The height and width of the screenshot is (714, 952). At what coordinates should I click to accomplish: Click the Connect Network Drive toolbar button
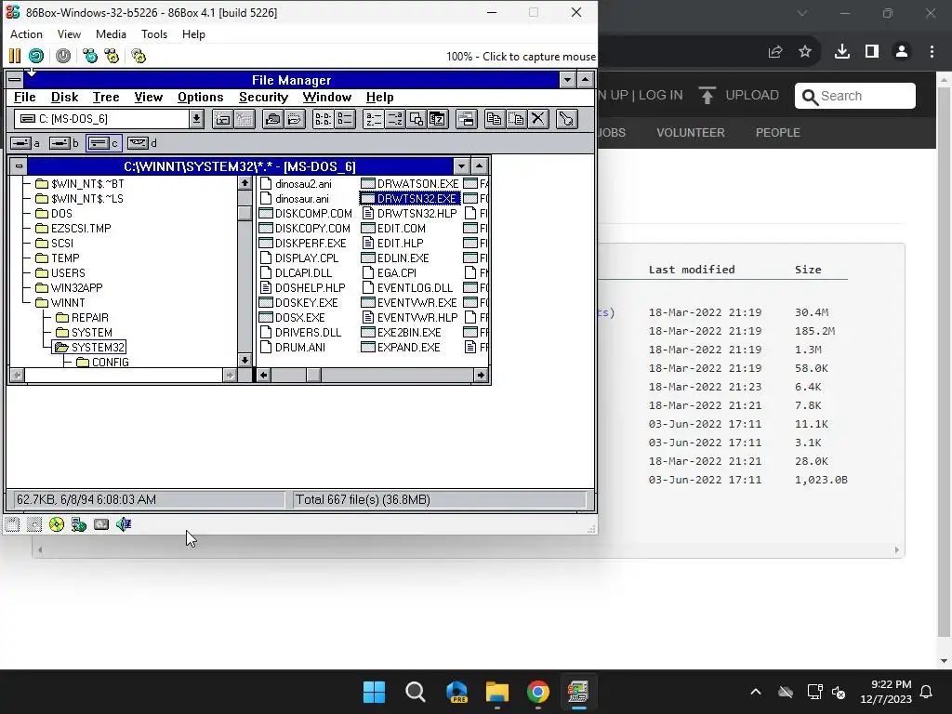223,119
